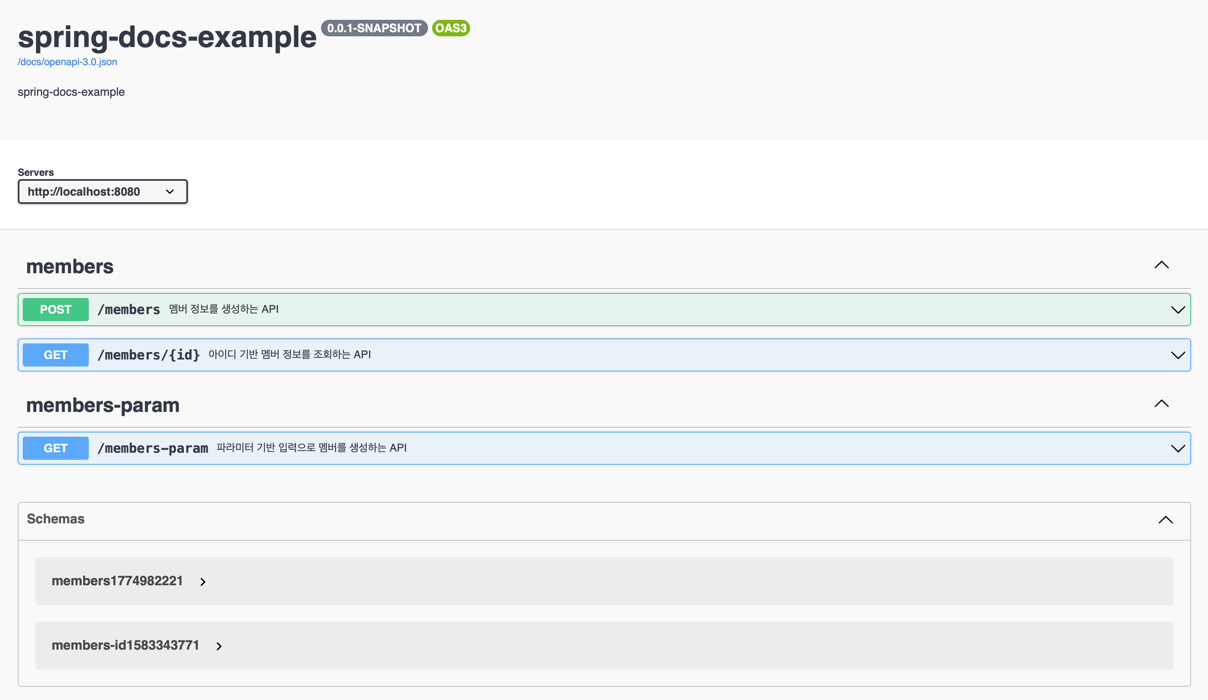Collapse the members section chevron
1208x700 pixels.
1161,265
